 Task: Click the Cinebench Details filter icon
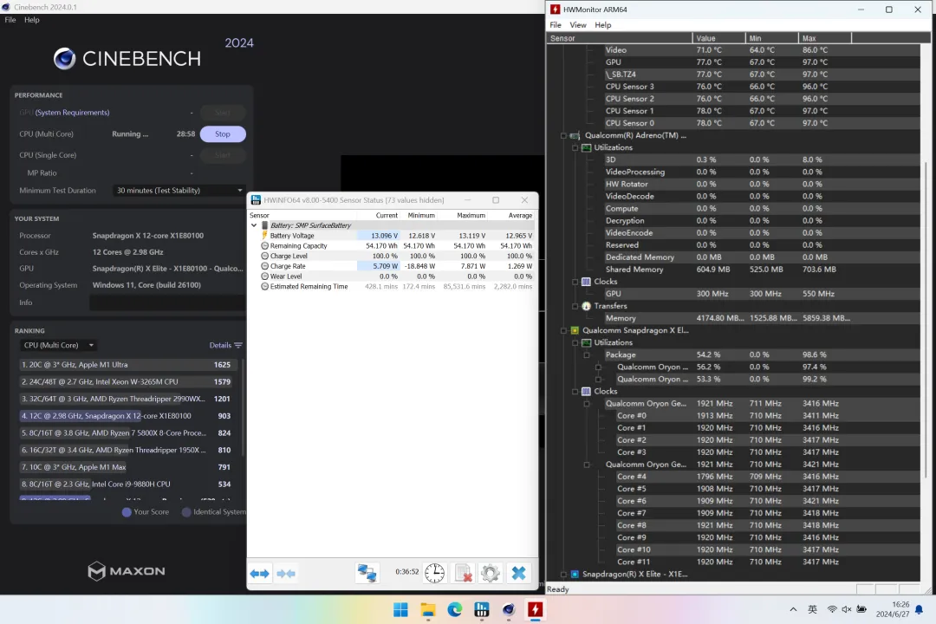pos(238,346)
